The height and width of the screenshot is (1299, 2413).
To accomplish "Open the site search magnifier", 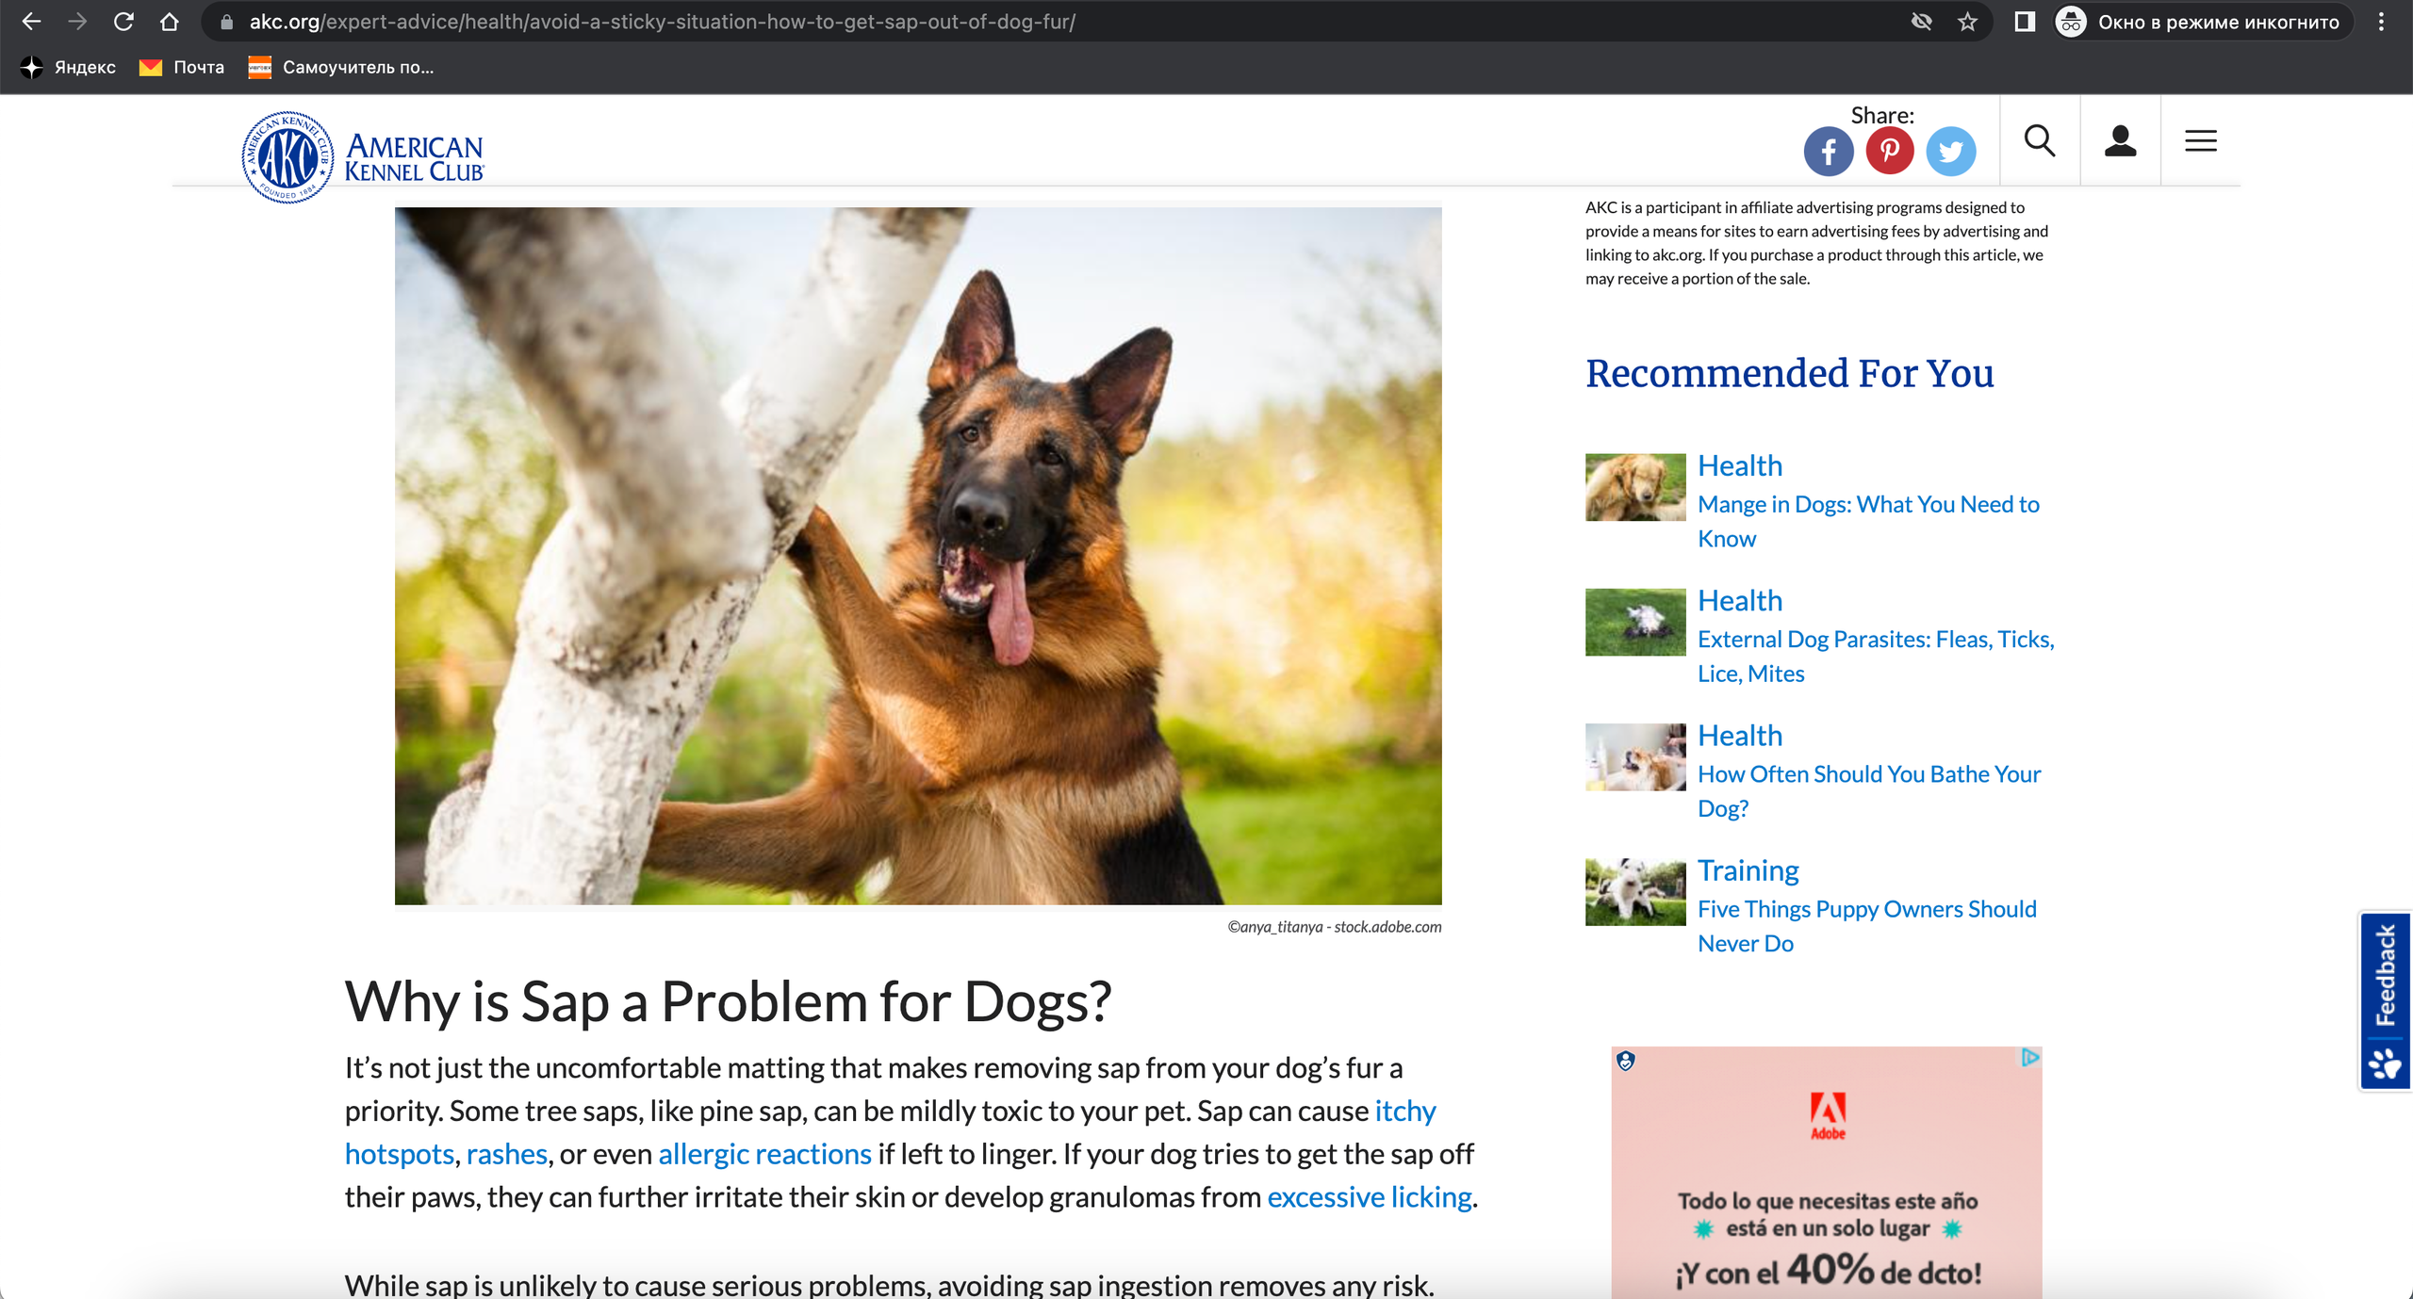I will [2039, 141].
